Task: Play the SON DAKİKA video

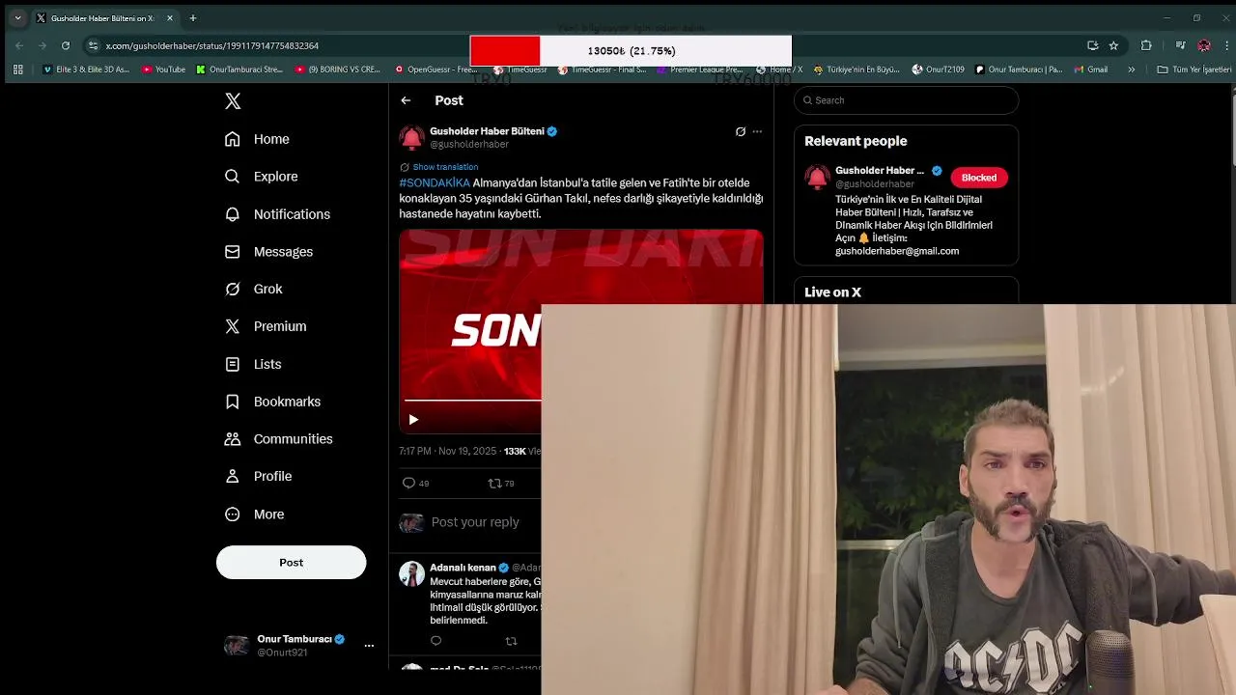Action: click(x=413, y=419)
